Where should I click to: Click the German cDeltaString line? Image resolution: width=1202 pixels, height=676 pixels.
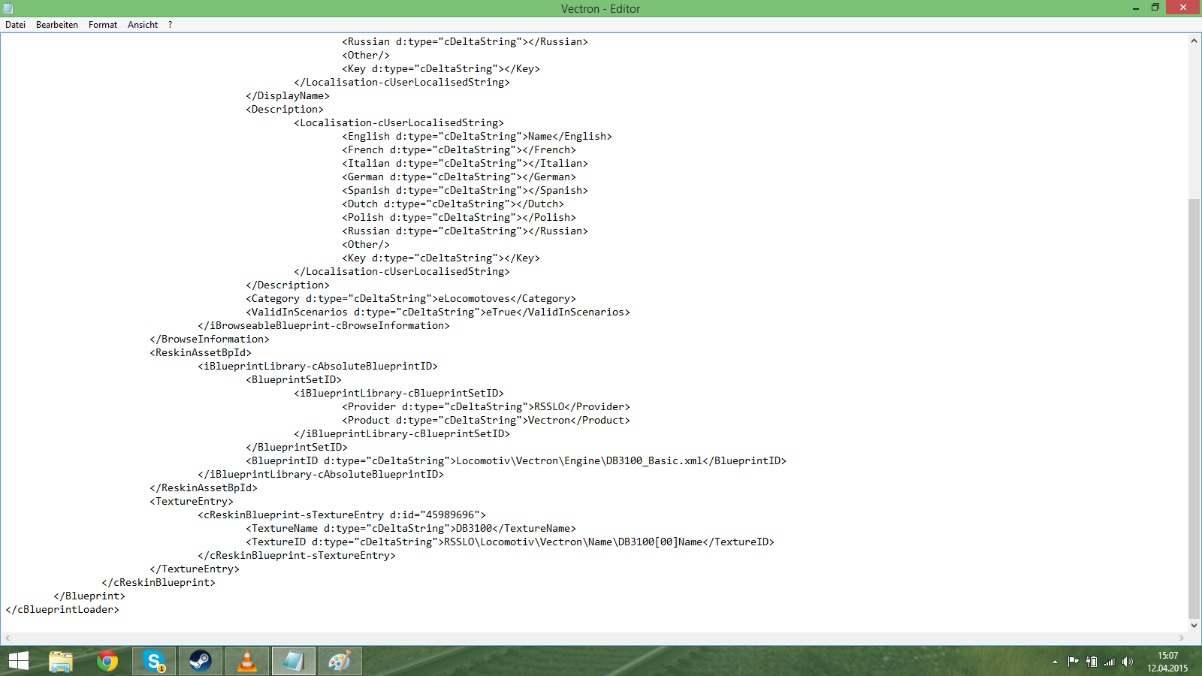coord(459,177)
